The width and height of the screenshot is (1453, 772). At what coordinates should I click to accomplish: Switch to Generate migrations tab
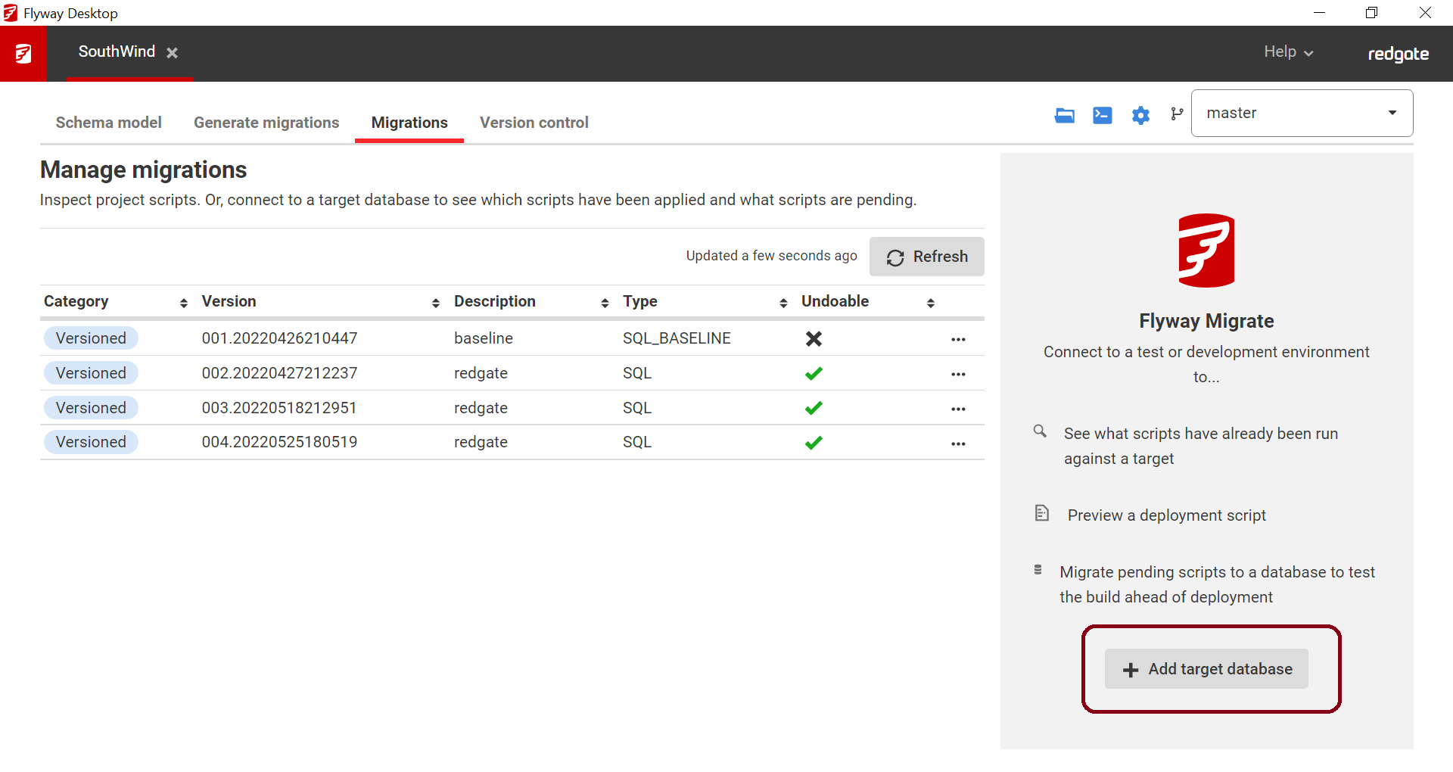(266, 123)
